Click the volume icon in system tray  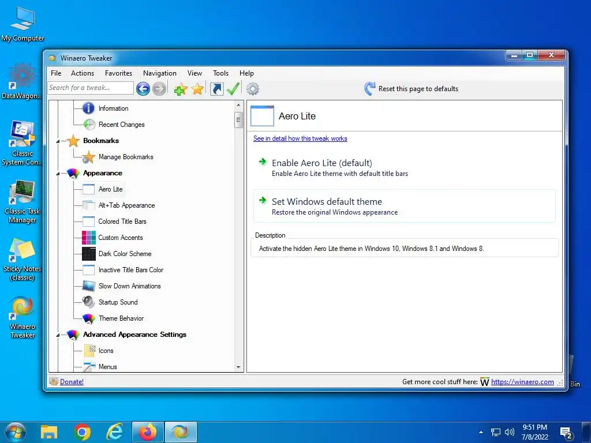[510, 432]
